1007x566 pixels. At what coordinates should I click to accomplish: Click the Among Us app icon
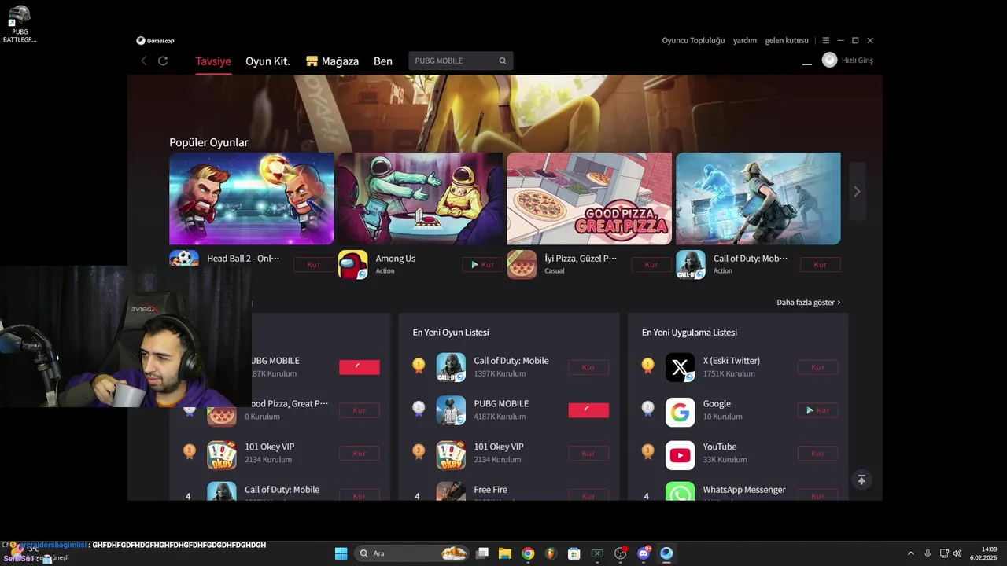point(353,265)
